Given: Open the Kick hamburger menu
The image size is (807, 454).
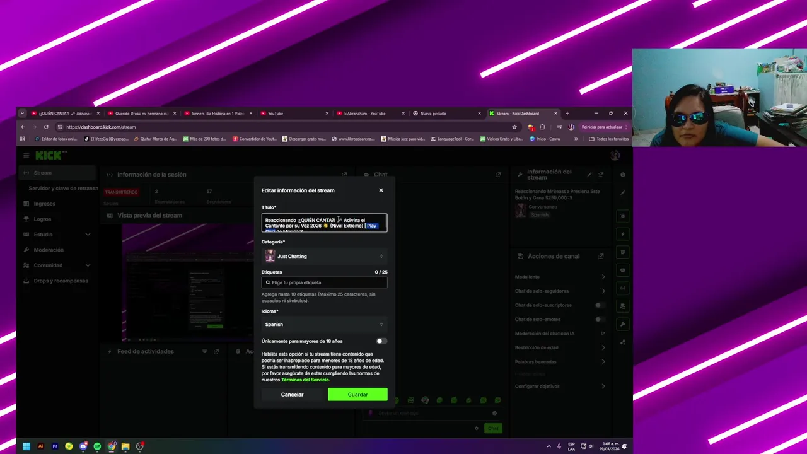Looking at the screenshot, I should click(26, 155).
